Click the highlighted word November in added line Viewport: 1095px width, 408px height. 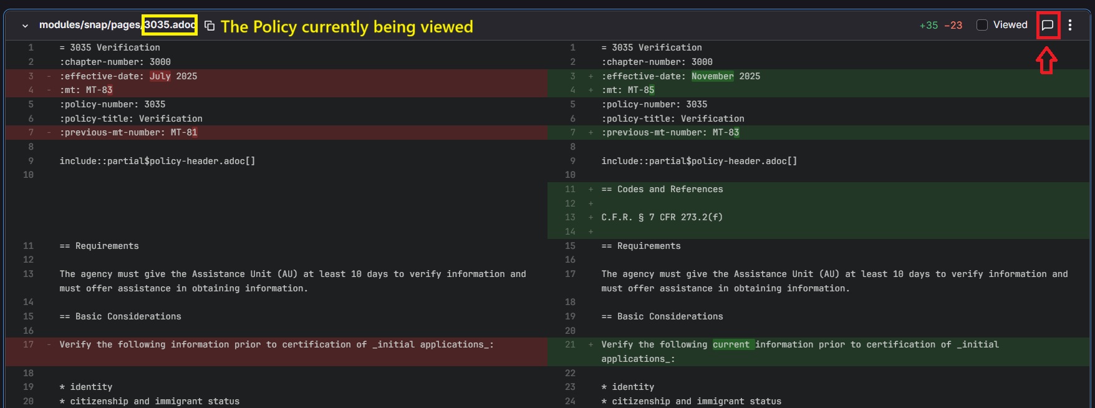712,76
